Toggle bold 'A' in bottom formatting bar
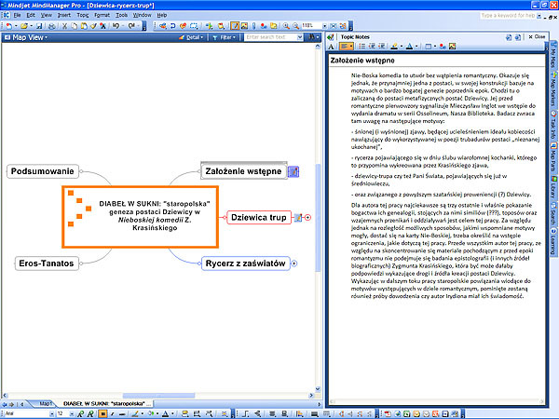Viewport: 559px width, 419px height. [x=81, y=414]
